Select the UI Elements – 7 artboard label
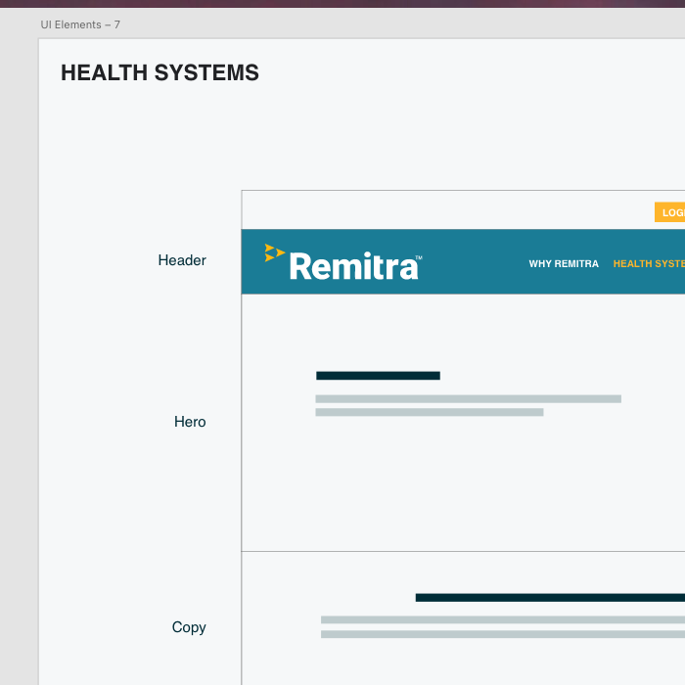The image size is (685, 685). pos(80,24)
